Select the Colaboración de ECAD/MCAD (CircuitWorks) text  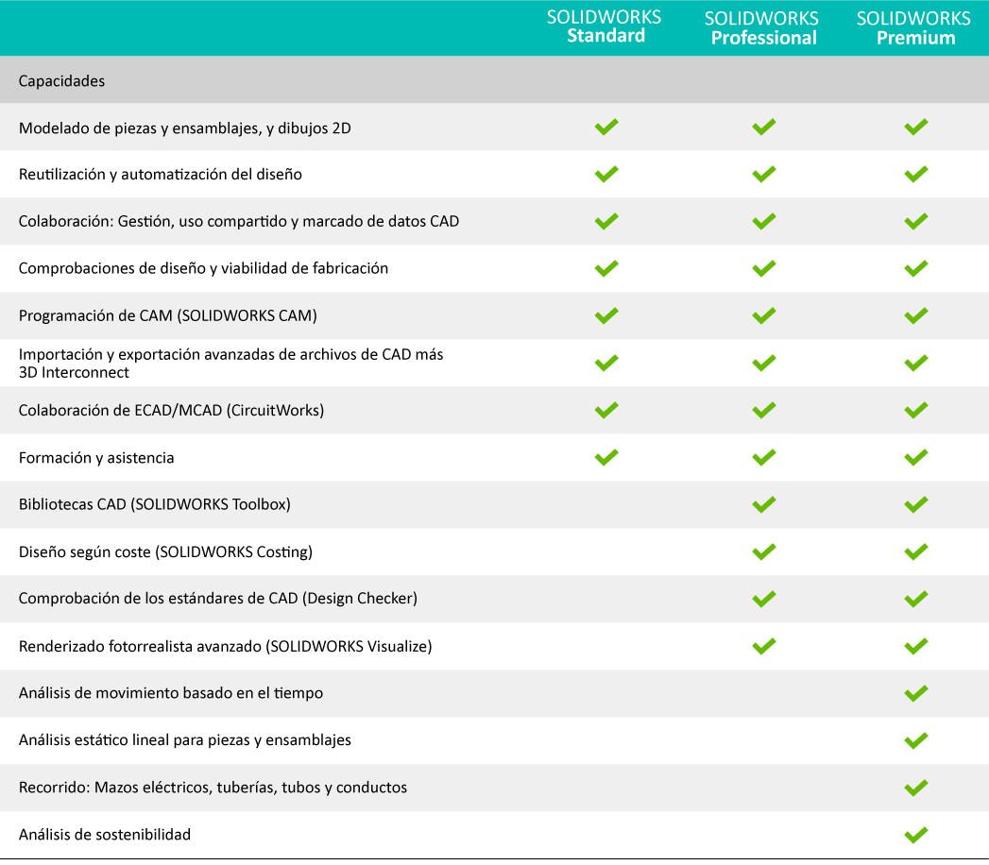click(x=171, y=411)
